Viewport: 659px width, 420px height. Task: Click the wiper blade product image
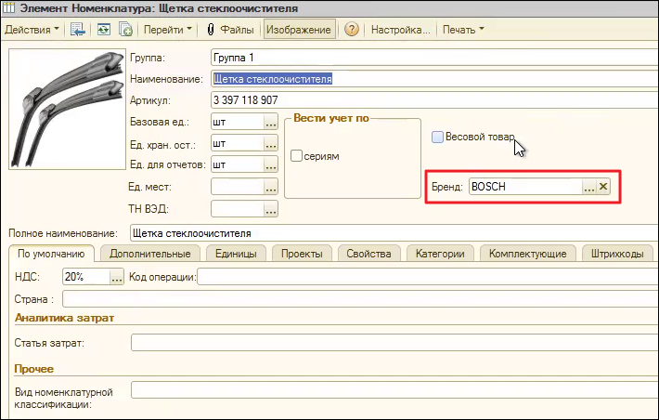(67, 109)
